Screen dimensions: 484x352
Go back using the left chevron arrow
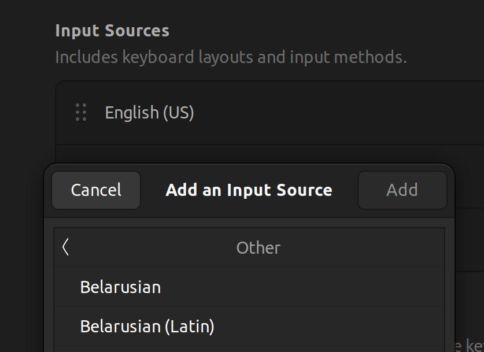click(66, 247)
